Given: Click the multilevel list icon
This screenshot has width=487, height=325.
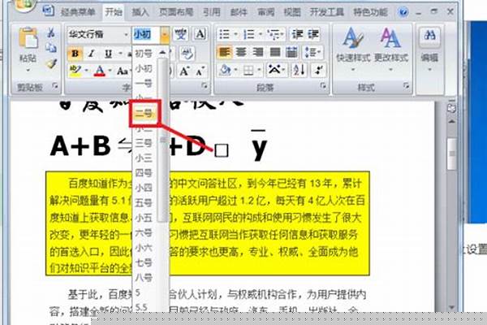Looking at the screenshot, I should pyautogui.click(x=274, y=34).
